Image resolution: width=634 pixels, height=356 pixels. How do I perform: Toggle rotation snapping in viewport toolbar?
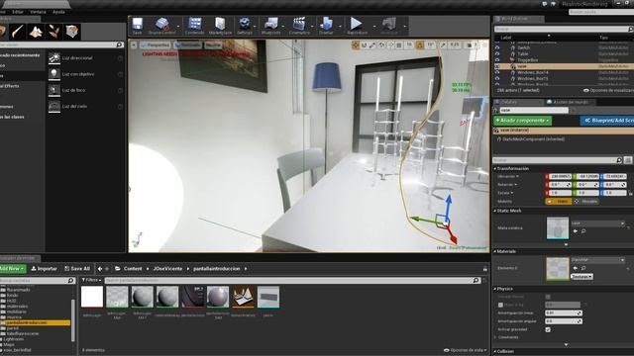pos(420,45)
